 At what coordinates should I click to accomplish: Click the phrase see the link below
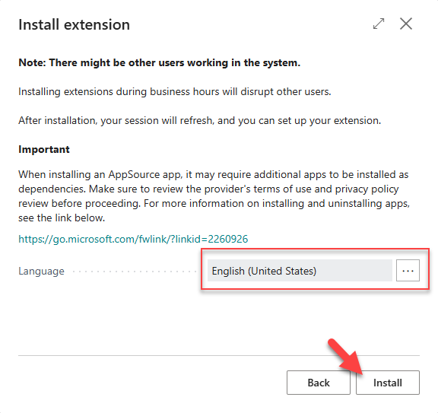point(62,218)
